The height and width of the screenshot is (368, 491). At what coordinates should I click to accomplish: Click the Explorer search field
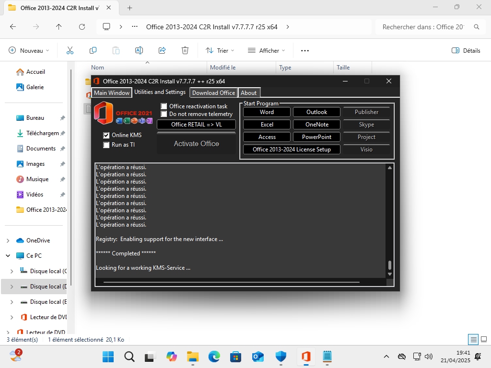(423, 27)
